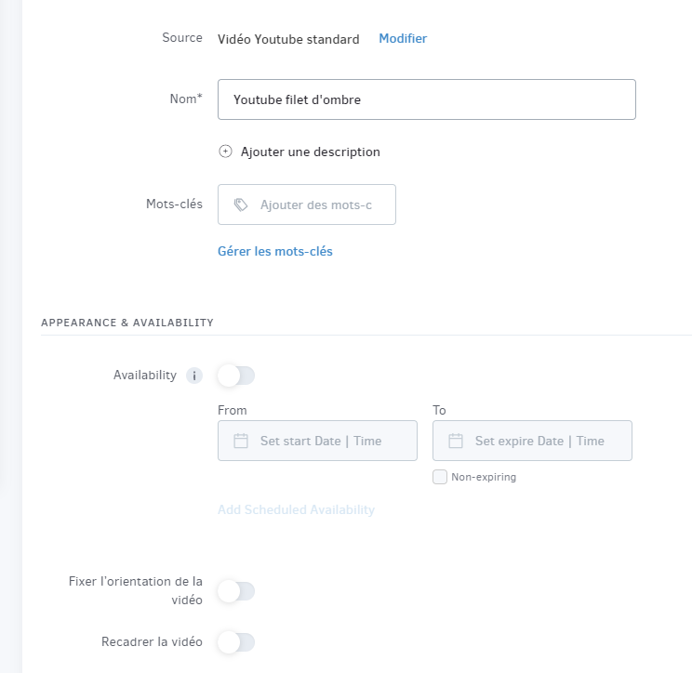Open the Availability info icon

[194, 376]
